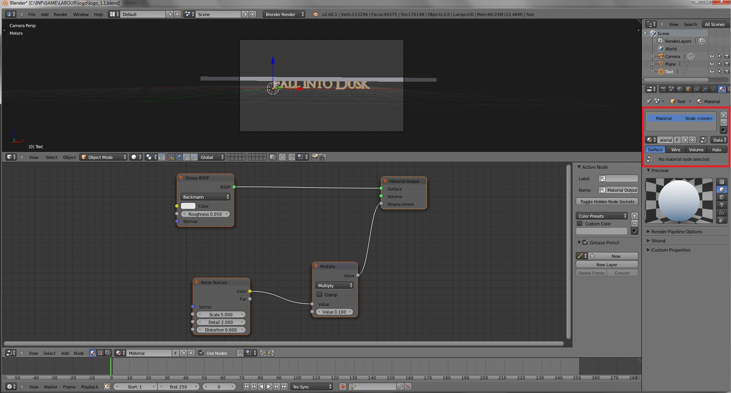Jump to last frame playback icon

coord(285,387)
